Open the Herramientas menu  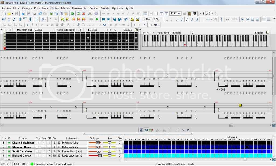coord(80,8)
